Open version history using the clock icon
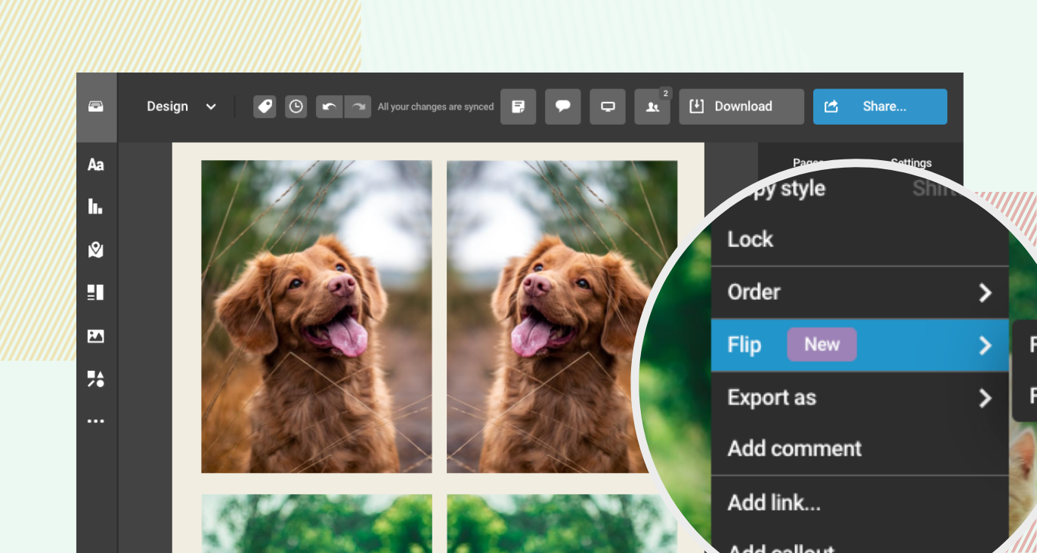The height and width of the screenshot is (553, 1037). (296, 107)
